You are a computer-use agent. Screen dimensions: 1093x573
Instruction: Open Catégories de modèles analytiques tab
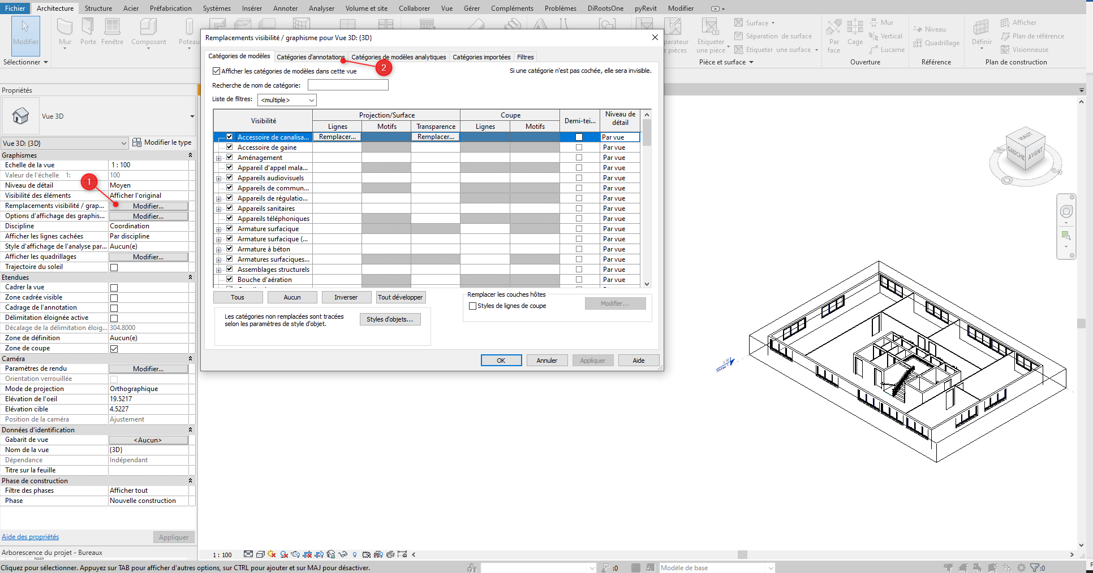(x=398, y=57)
